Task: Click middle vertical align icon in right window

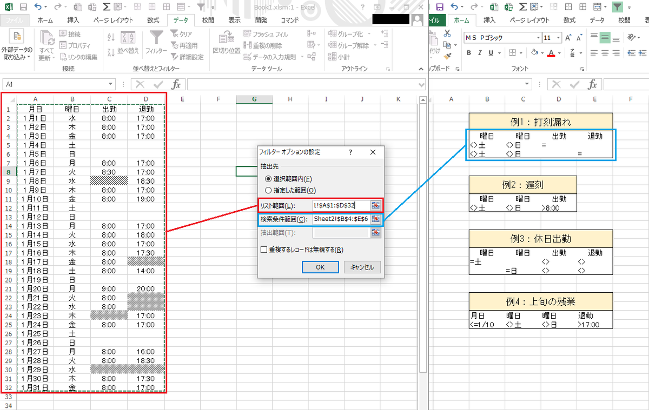Action: click(x=605, y=38)
